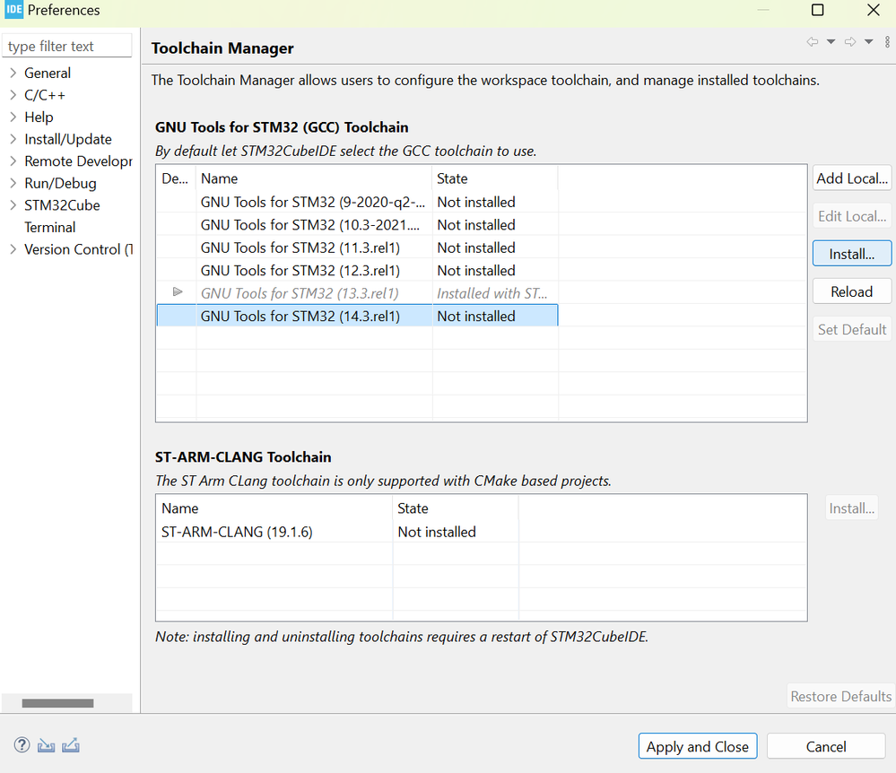This screenshot has height=773, width=896.
Task: Click the Import preferences icon
Action: [x=47, y=745]
